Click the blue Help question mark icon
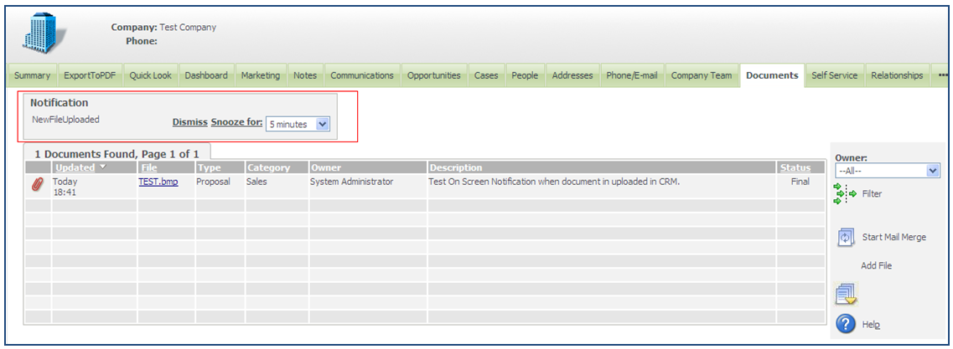 click(846, 323)
